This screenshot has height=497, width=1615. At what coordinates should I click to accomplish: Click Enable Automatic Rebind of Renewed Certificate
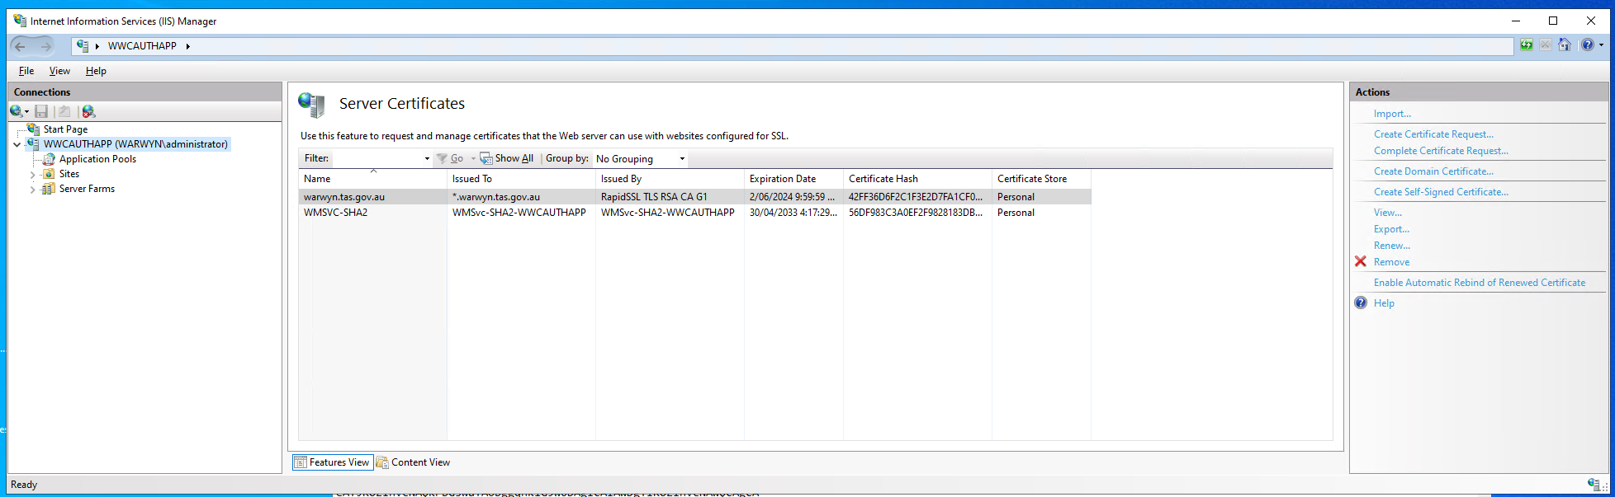(x=1480, y=283)
